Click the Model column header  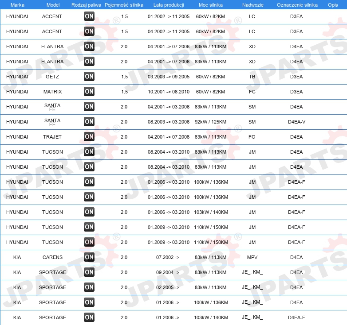point(53,5)
